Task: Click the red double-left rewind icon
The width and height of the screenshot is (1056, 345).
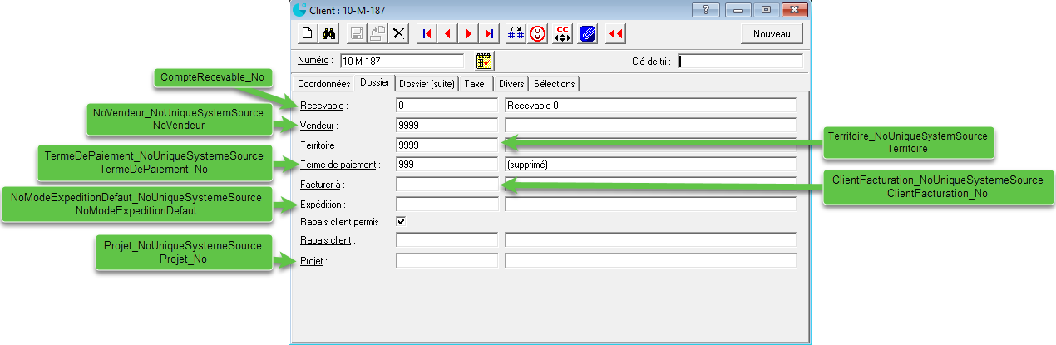Action: point(615,34)
